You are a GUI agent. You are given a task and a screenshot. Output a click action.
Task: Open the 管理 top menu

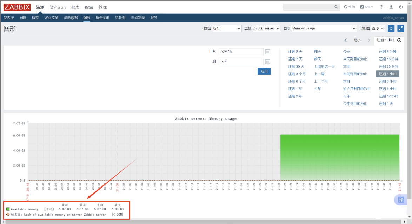click(103, 7)
